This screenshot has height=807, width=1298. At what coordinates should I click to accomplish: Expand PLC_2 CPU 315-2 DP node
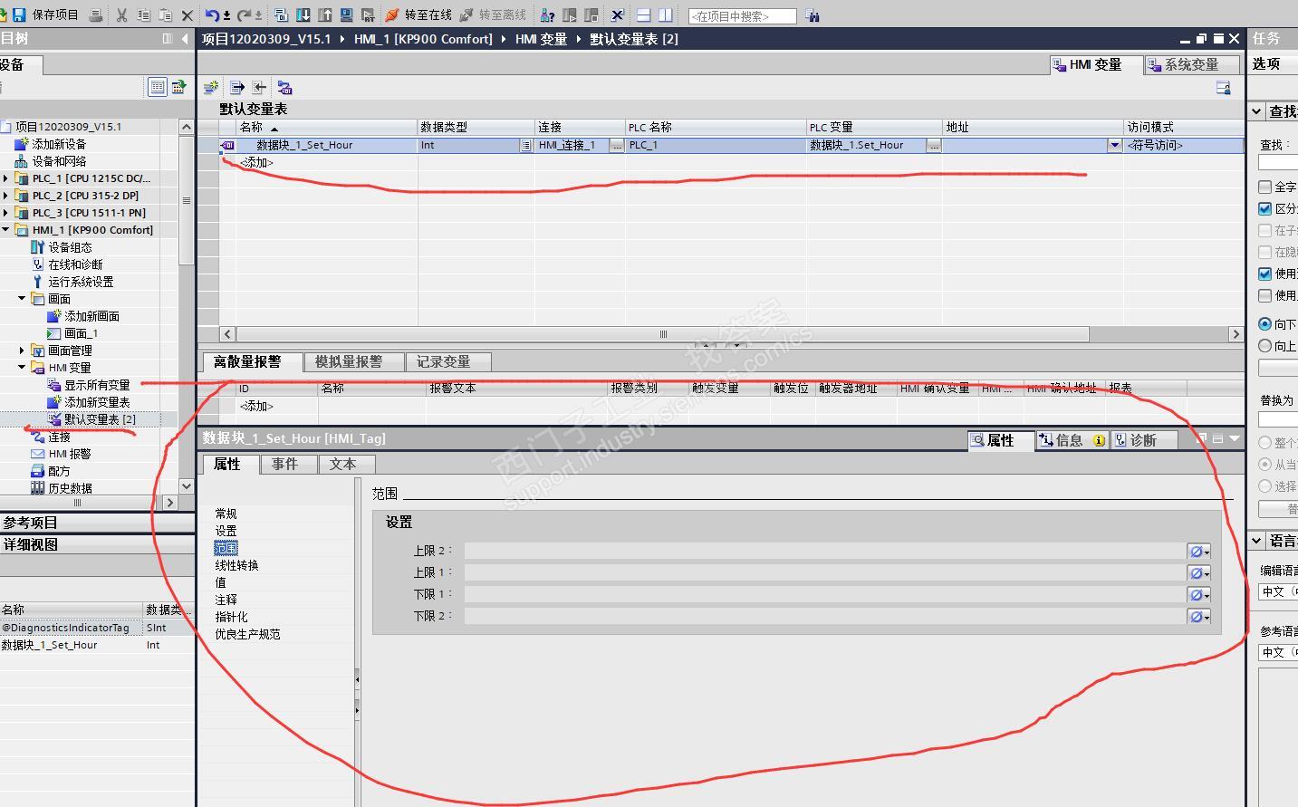click(x=6, y=196)
